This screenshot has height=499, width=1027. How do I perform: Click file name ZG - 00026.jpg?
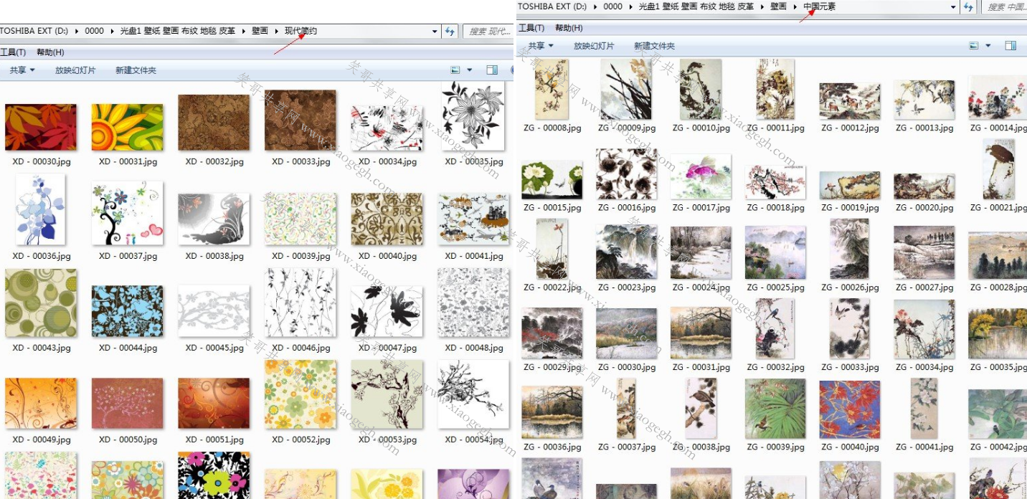point(850,287)
